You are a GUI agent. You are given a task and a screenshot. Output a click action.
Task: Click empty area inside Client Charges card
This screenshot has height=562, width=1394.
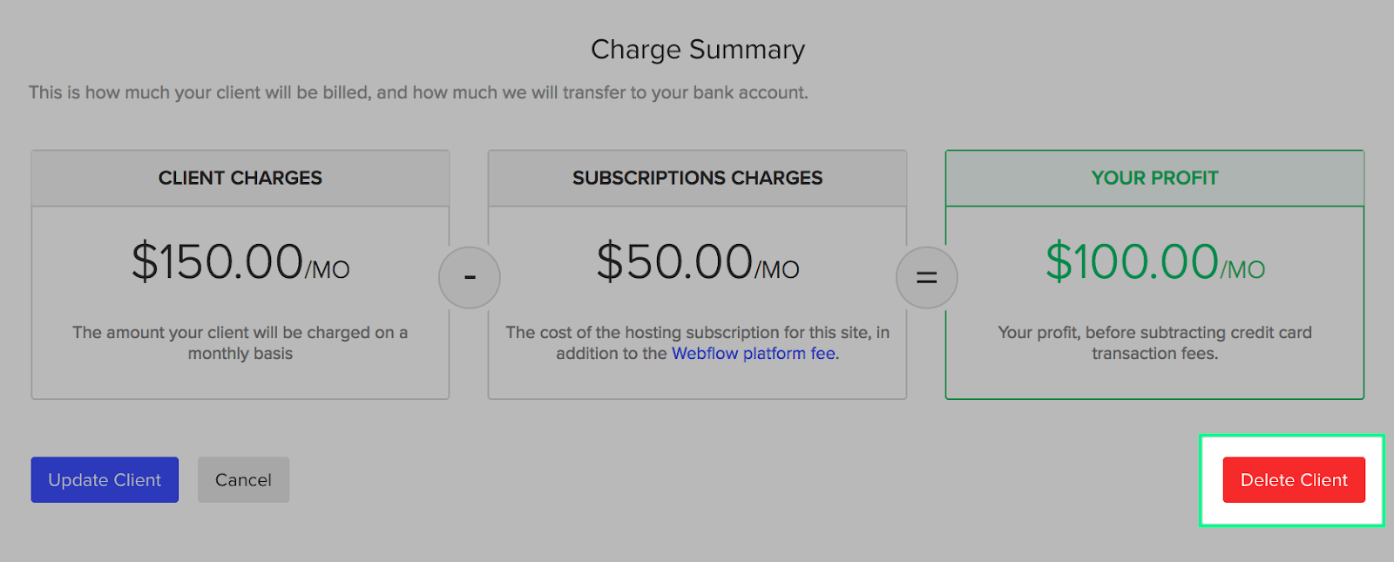coord(240,382)
